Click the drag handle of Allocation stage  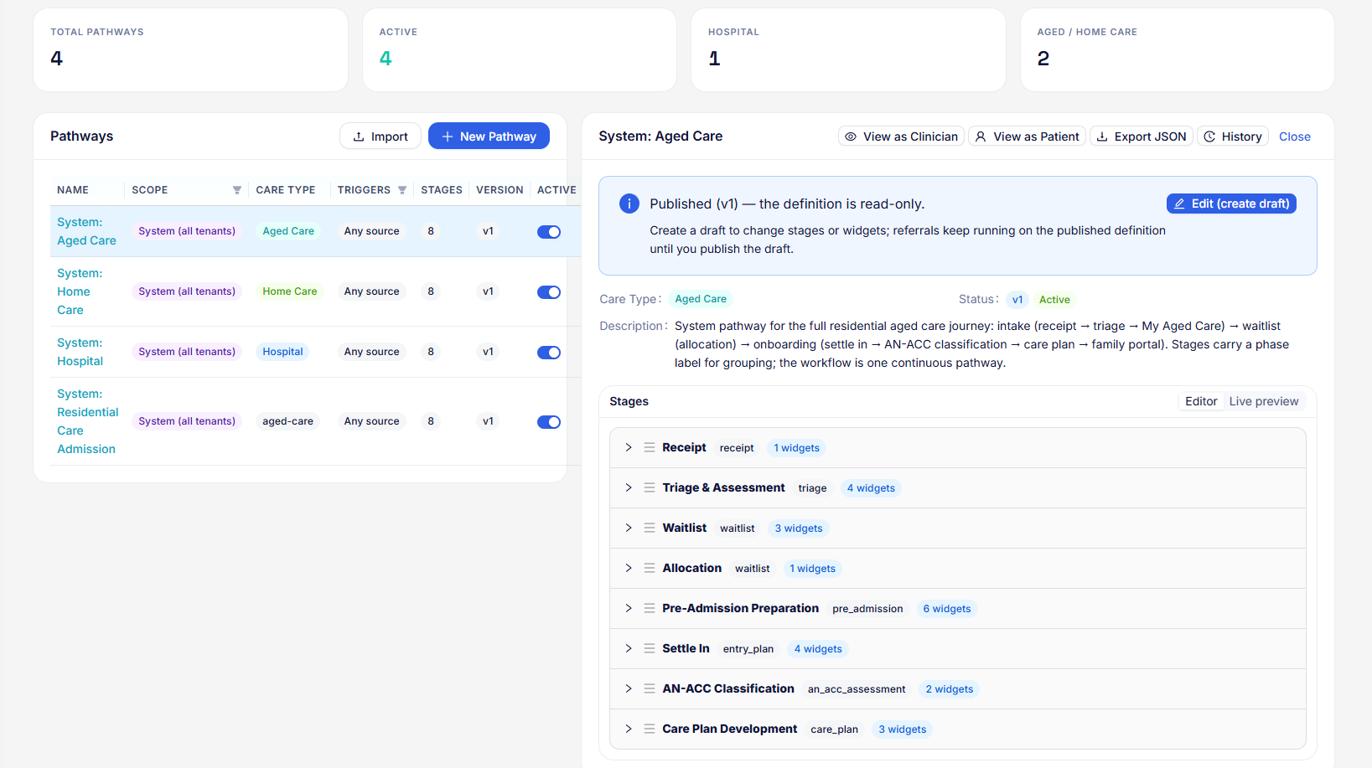click(x=650, y=568)
